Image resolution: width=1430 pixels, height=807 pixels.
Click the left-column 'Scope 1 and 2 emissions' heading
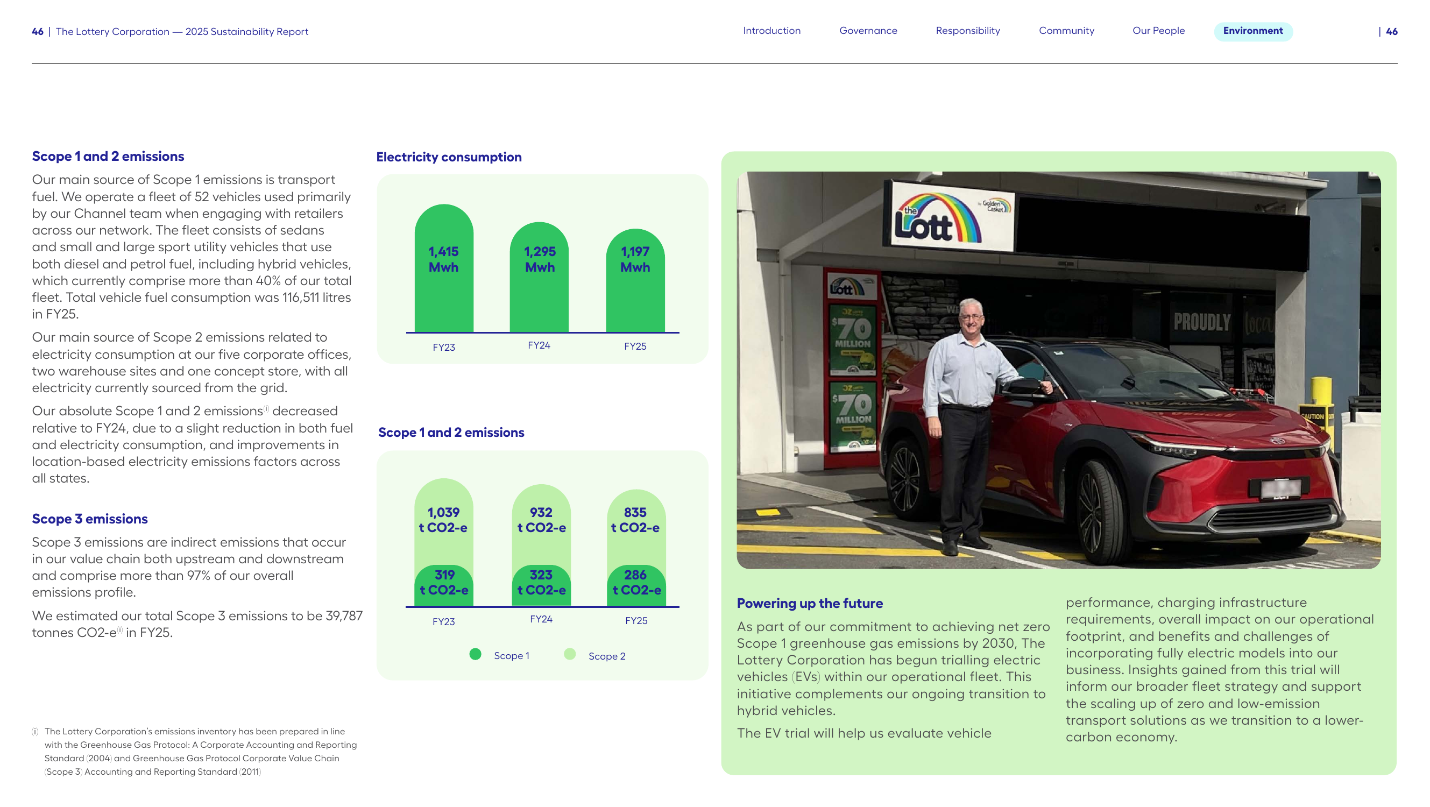click(x=108, y=157)
